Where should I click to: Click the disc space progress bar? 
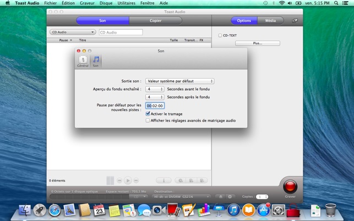pyautogui.click(x=90, y=197)
